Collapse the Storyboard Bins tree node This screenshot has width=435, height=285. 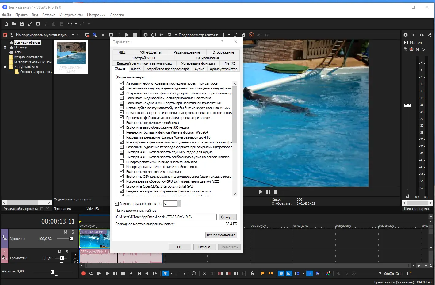click(x=5, y=67)
